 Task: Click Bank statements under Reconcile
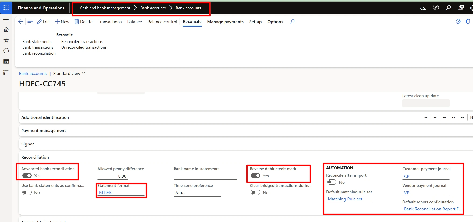pyautogui.click(x=37, y=42)
